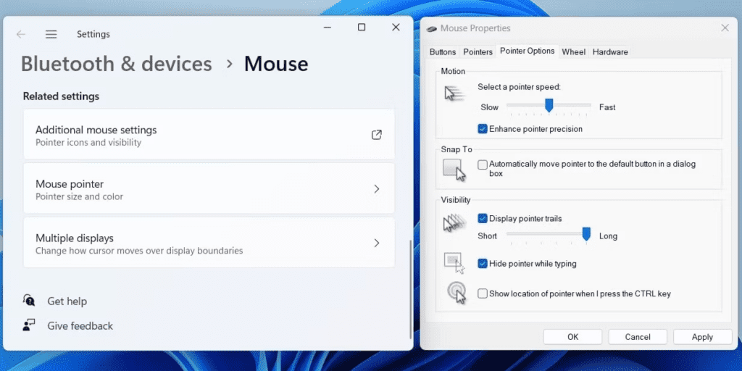Click the pointer speed slider handle
The width and height of the screenshot is (742, 371).
549,106
